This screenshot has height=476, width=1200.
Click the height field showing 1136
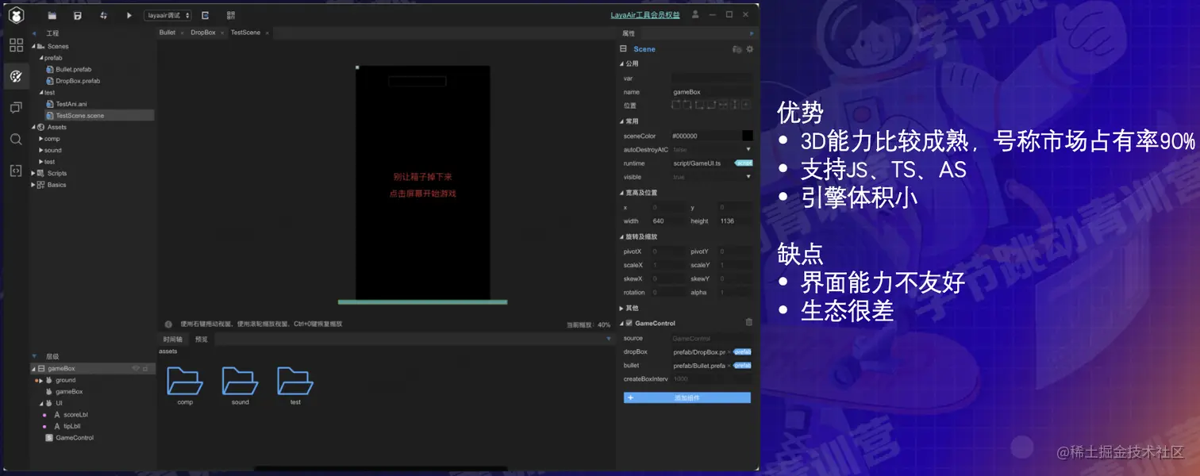[x=735, y=221]
